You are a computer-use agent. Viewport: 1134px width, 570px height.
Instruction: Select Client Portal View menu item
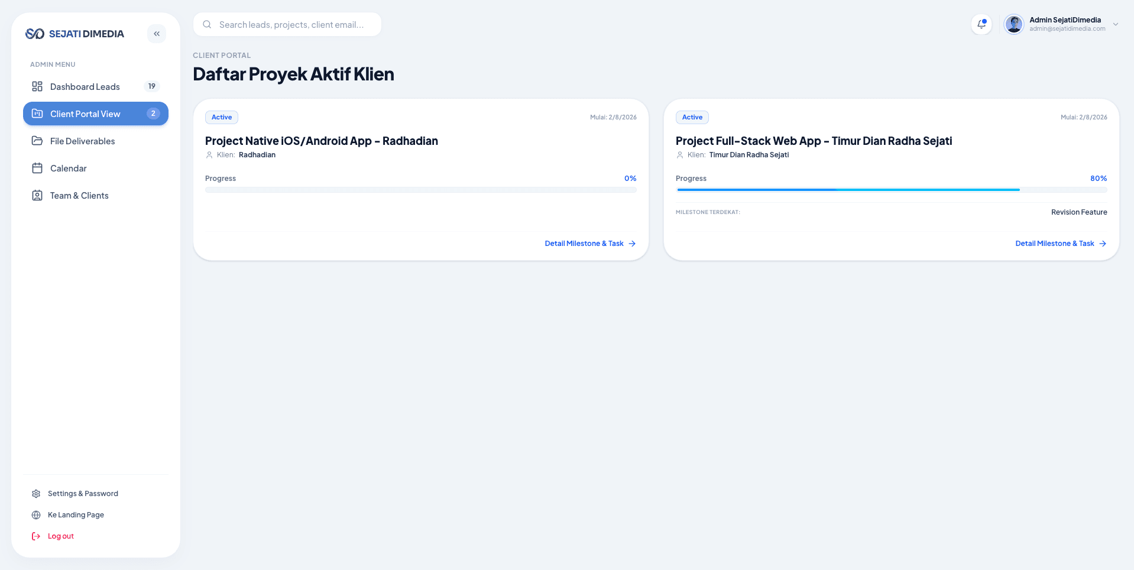[96, 114]
